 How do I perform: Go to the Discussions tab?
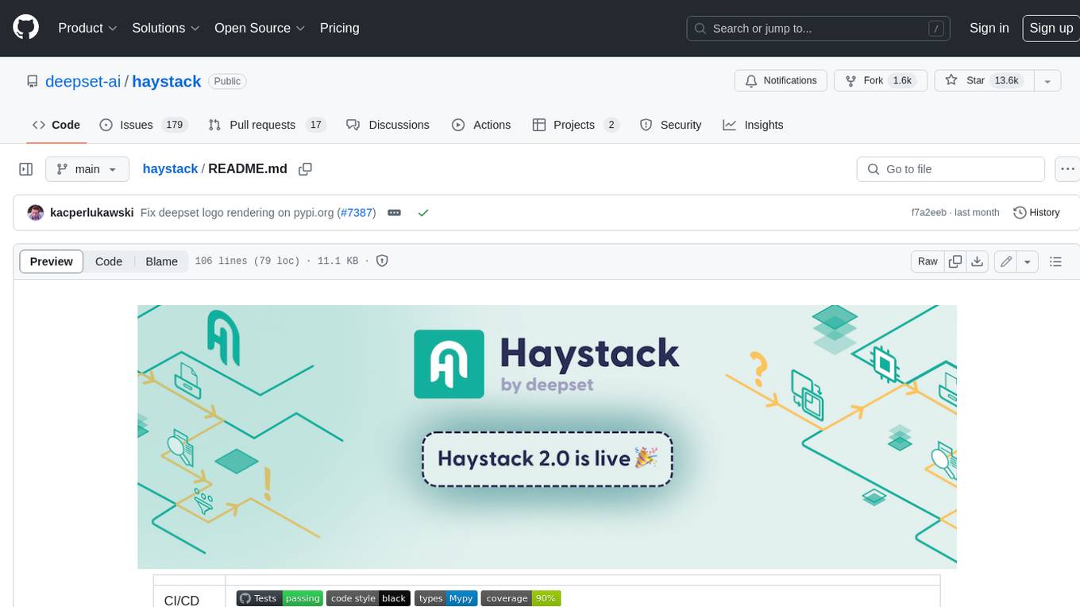point(388,125)
